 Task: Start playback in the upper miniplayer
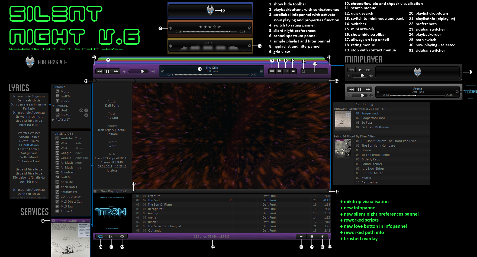[360, 70]
